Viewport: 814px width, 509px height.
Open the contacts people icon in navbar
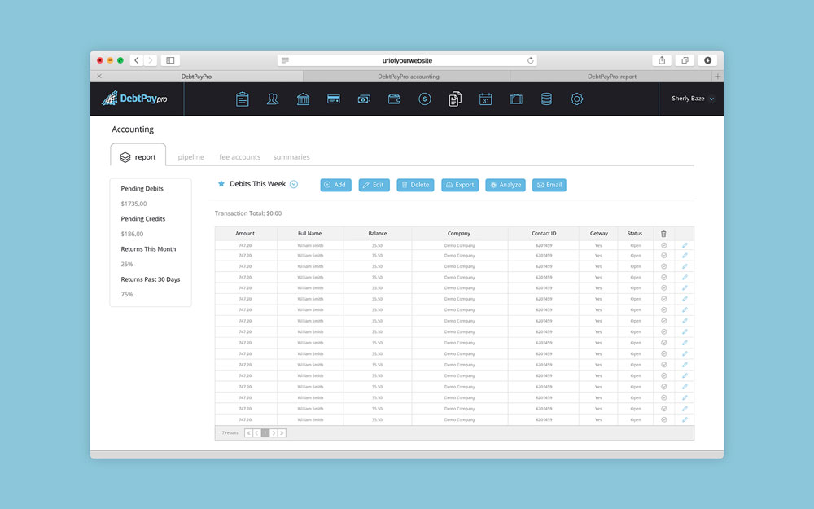coord(273,99)
